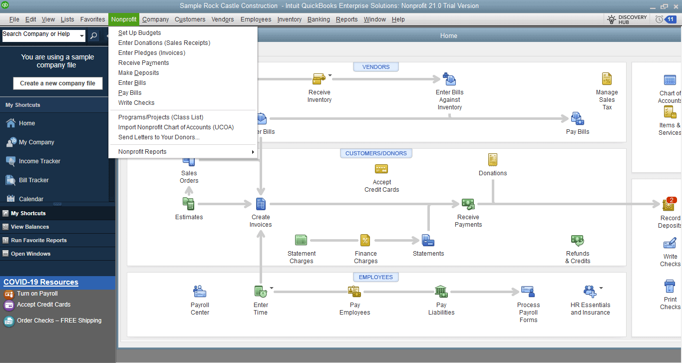Viewport: 682px width, 363px height.
Task: Open the Enter Time icon
Action: [x=261, y=292]
